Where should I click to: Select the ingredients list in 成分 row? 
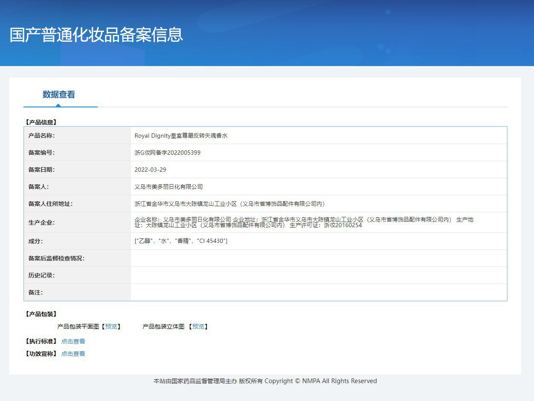tap(175, 241)
